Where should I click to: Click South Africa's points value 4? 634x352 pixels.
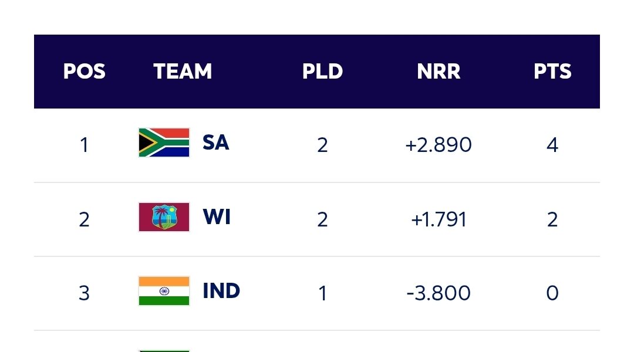pos(552,145)
